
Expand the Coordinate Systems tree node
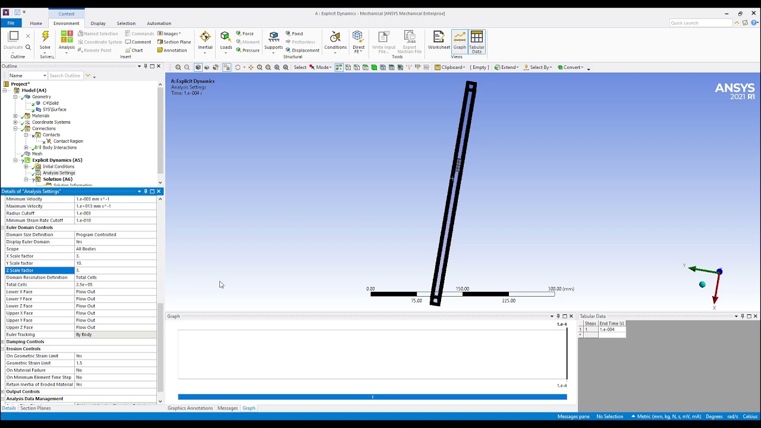pyautogui.click(x=15, y=122)
